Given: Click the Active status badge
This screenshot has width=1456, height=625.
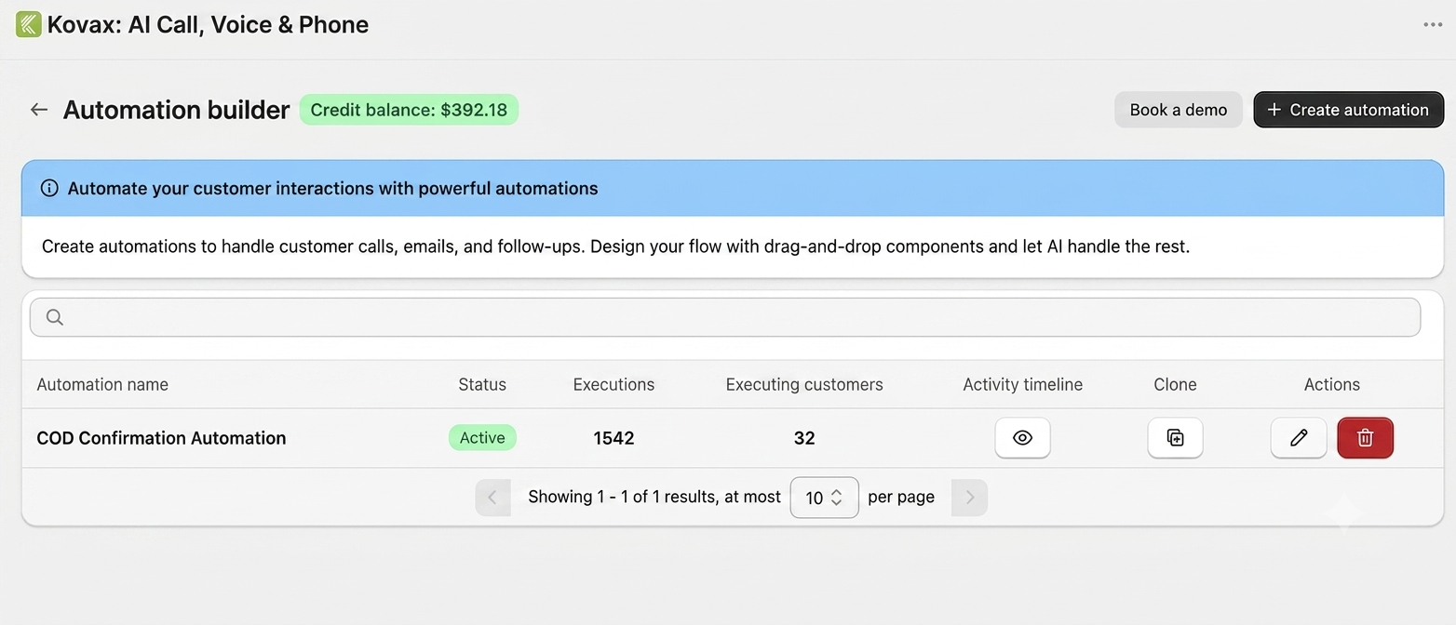Looking at the screenshot, I should 482,438.
